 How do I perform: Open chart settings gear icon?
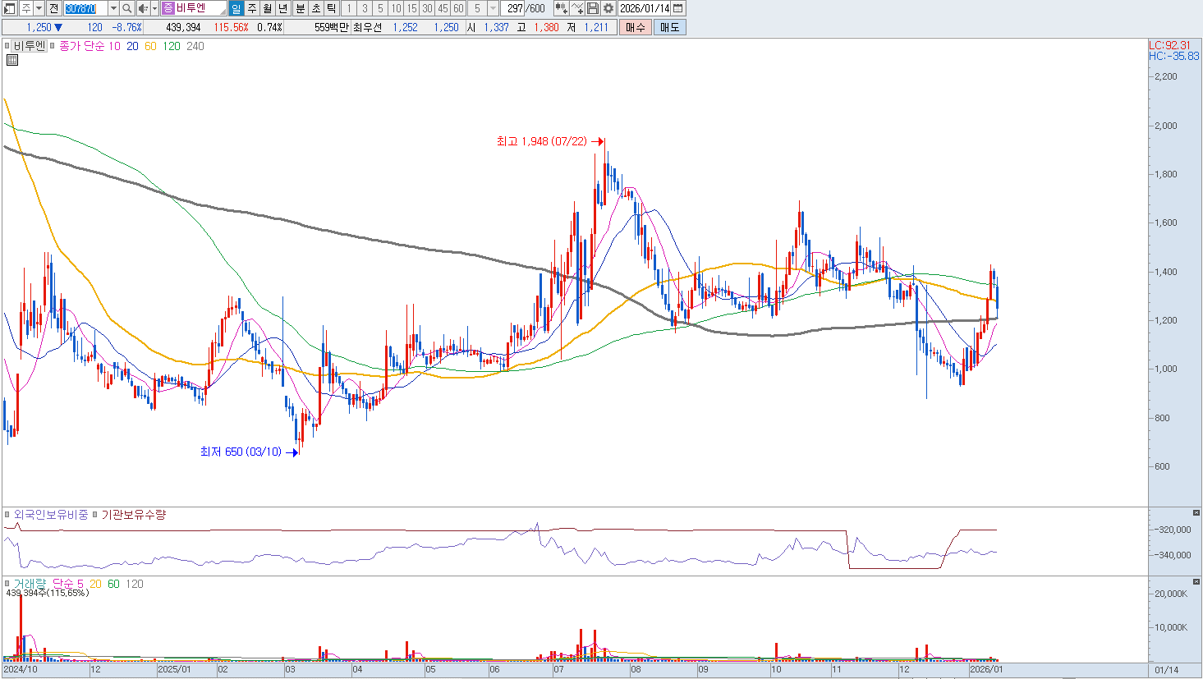(608, 8)
